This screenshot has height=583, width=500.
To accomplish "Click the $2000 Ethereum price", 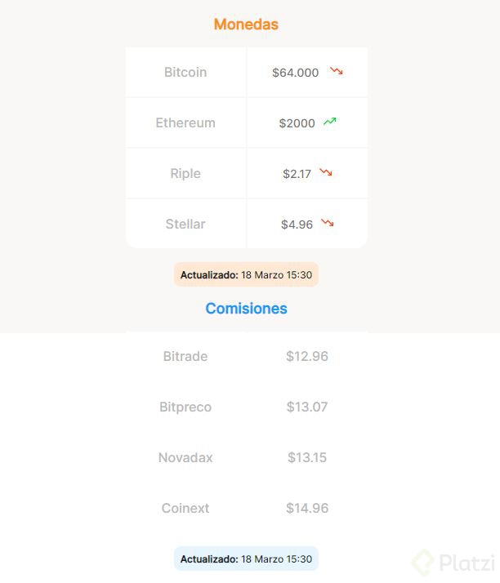I will (x=297, y=123).
